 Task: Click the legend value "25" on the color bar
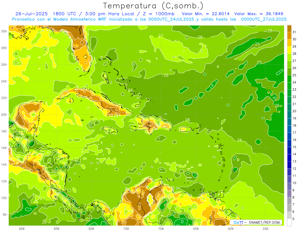[294, 75]
